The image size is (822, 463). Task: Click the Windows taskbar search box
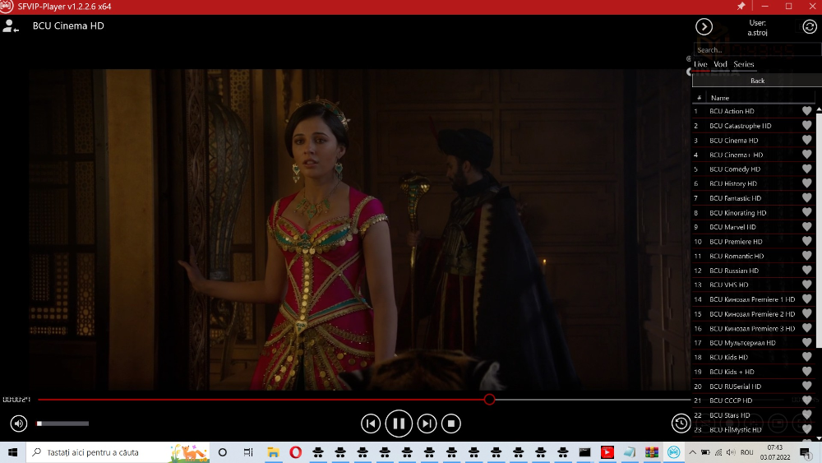pos(118,452)
